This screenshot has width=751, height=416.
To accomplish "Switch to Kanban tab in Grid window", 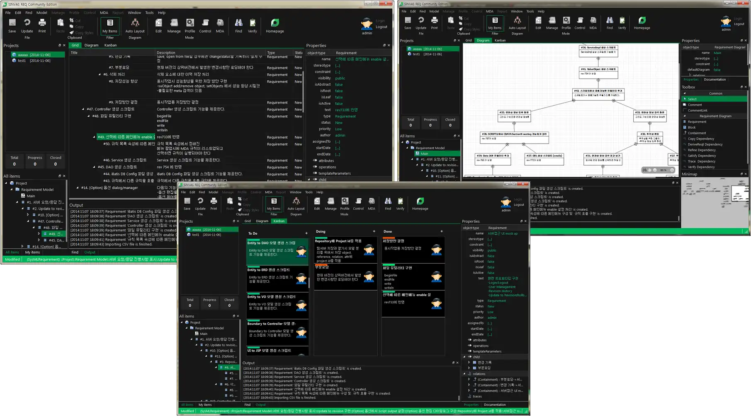I will pos(110,45).
